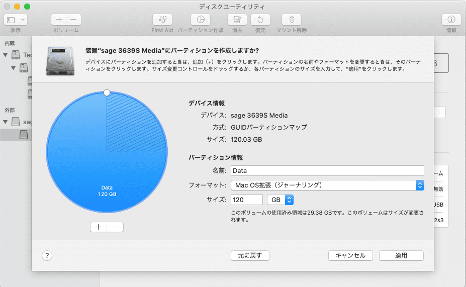
Task: Open help with the question mark button
Action: click(47, 255)
